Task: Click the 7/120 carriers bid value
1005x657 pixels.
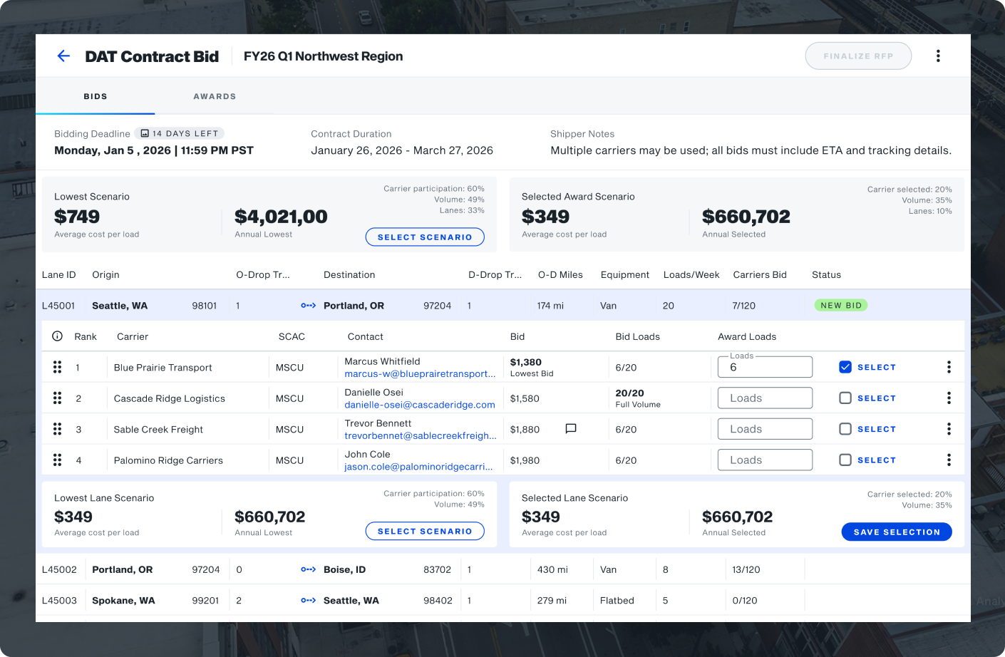Action: click(x=743, y=306)
